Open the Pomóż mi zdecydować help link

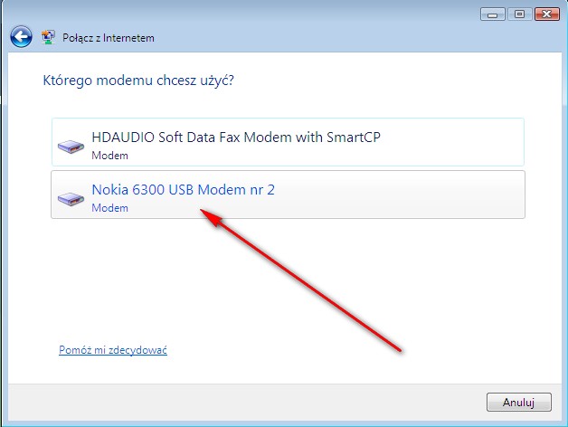[x=113, y=350]
